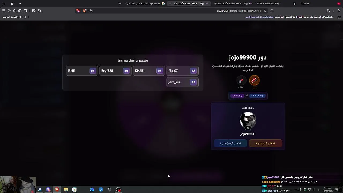
Task: Click the site settings icon beside the URL
Action: click(x=265, y=11)
